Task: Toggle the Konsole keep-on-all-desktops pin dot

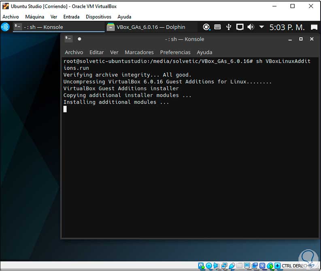Action: pyautogui.click(x=79, y=39)
